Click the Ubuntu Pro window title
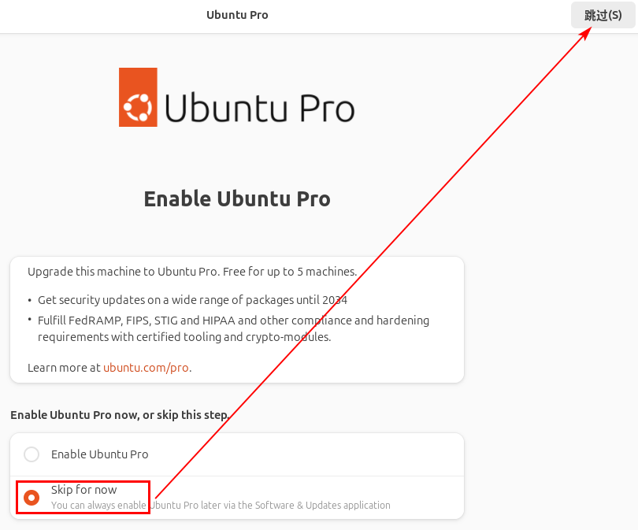The height and width of the screenshot is (530, 638). 237,15
